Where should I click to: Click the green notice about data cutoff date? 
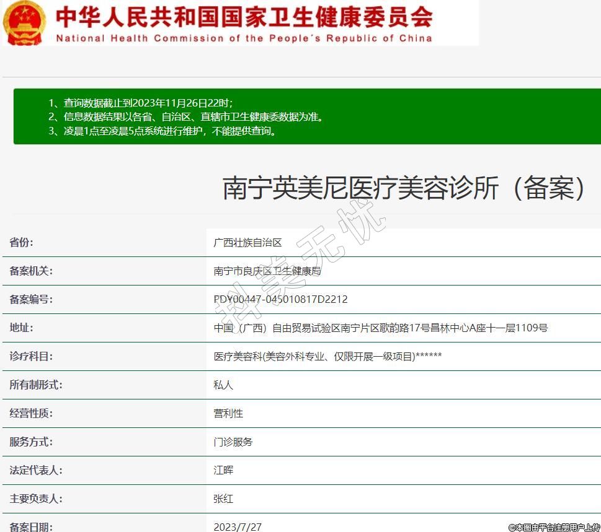click(x=140, y=103)
